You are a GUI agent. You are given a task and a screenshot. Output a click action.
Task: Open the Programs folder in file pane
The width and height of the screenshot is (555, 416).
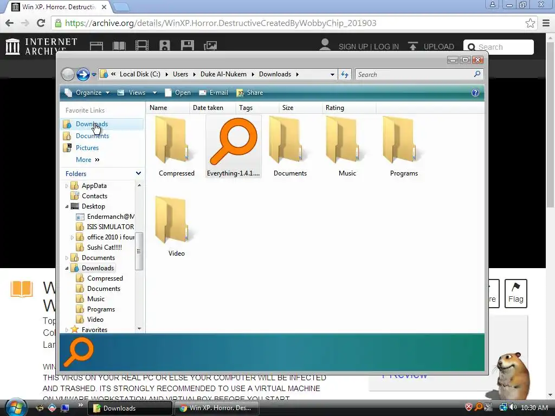coord(404,147)
